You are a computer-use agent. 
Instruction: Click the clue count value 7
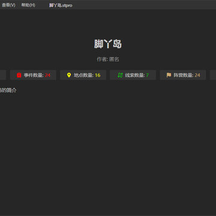pyautogui.click(x=148, y=75)
